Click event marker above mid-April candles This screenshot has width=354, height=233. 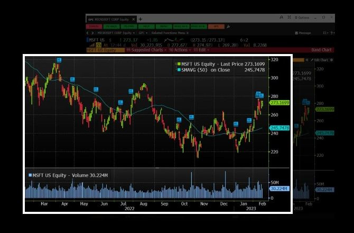[72, 79]
